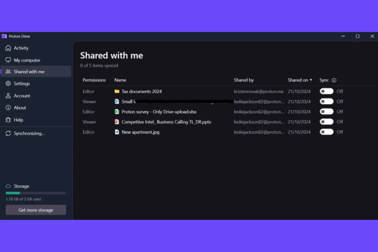378x252 pixels.
Task: Click the My computer monitor icon
Action: [8, 60]
